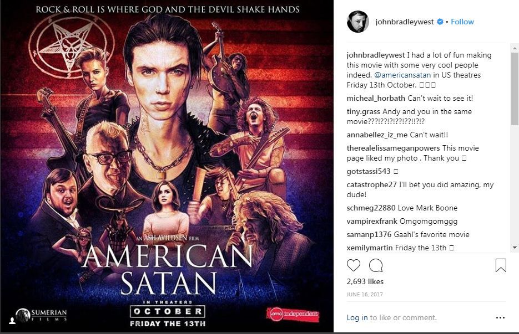The width and height of the screenshot is (519, 334).
Task: Open johnbradleywest profile picture
Action: click(358, 22)
